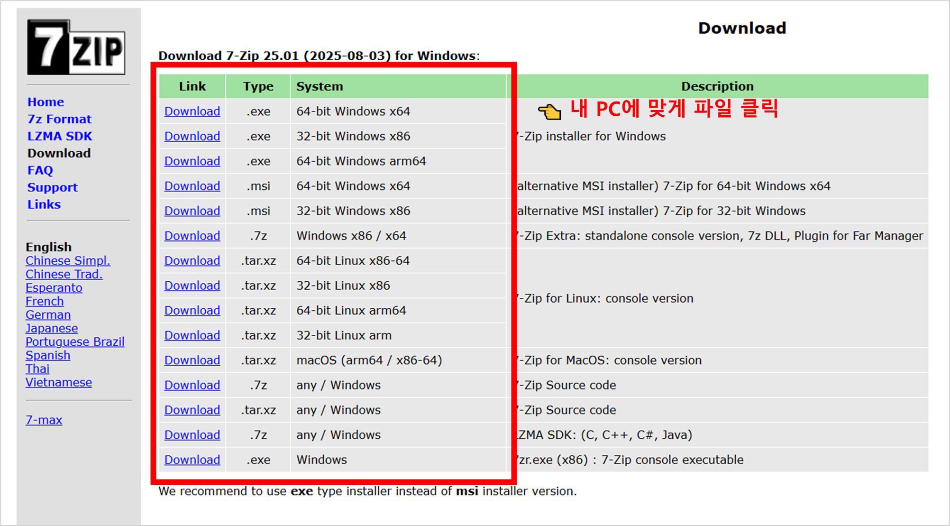The image size is (950, 526).
Task: Click the 'Download 7-Zip 25.01' heading text
Action: pyautogui.click(x=319, y=56)
